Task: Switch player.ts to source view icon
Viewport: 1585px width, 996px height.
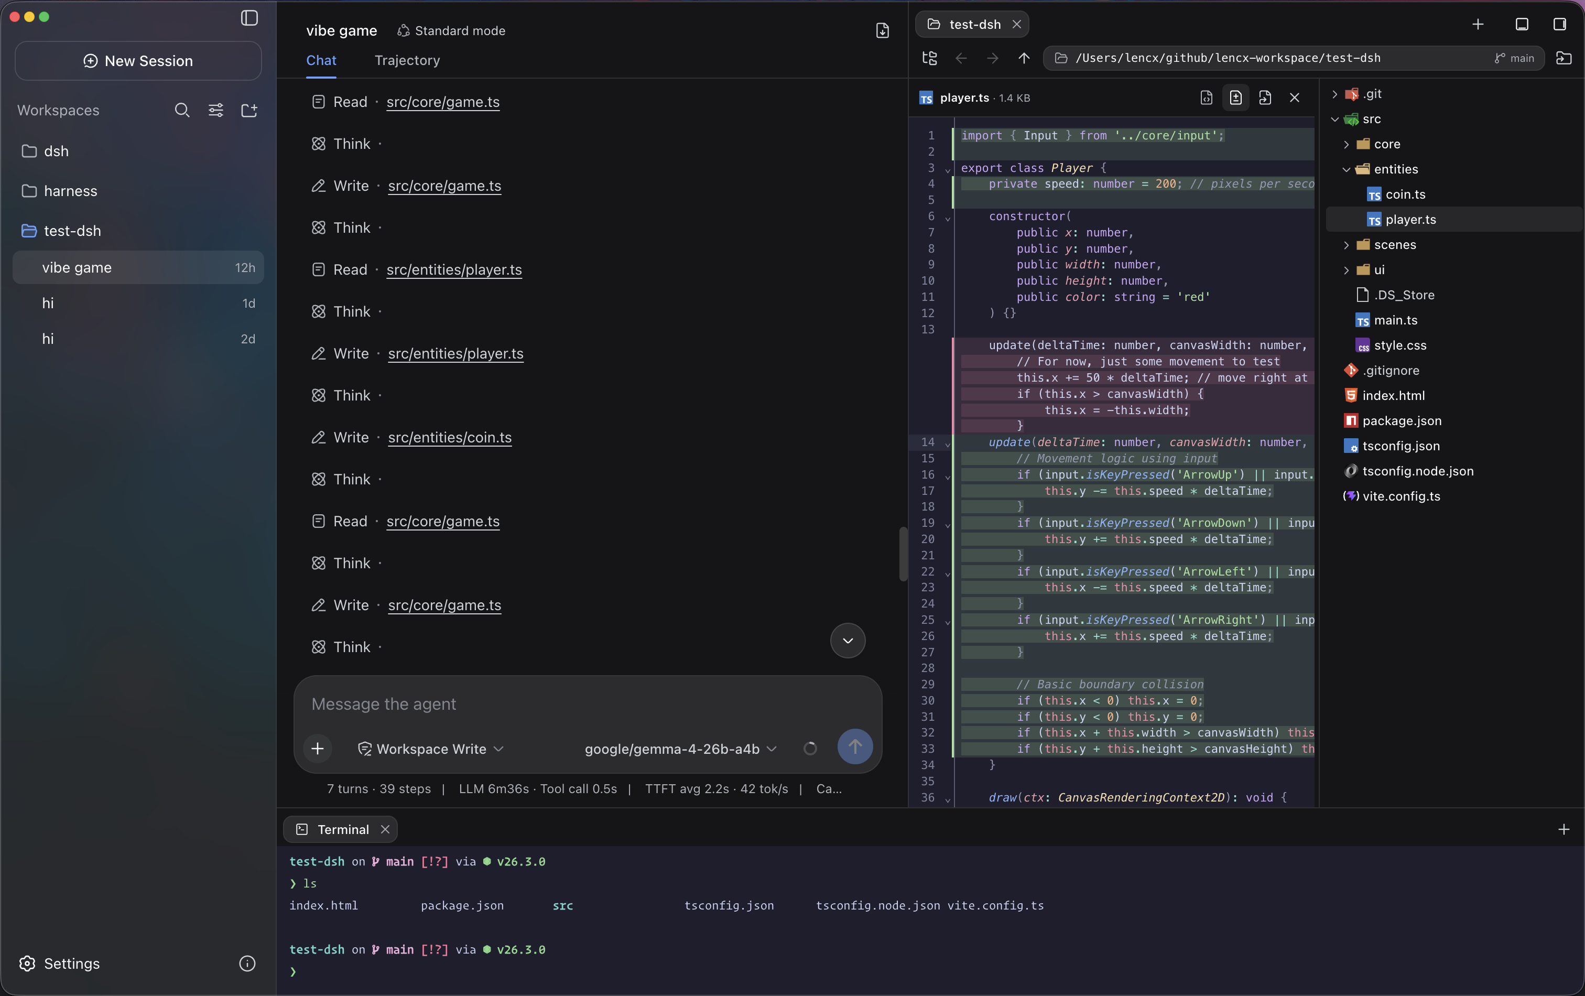Action: click(x=1207, y=98)
